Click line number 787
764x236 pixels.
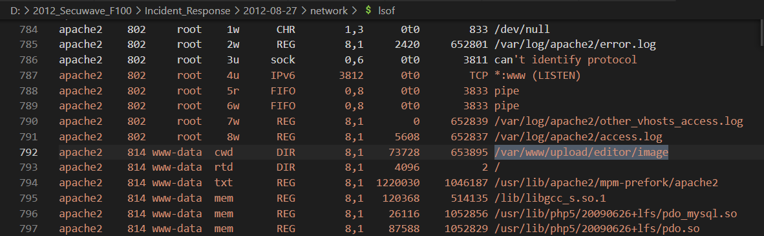(28, 76)
